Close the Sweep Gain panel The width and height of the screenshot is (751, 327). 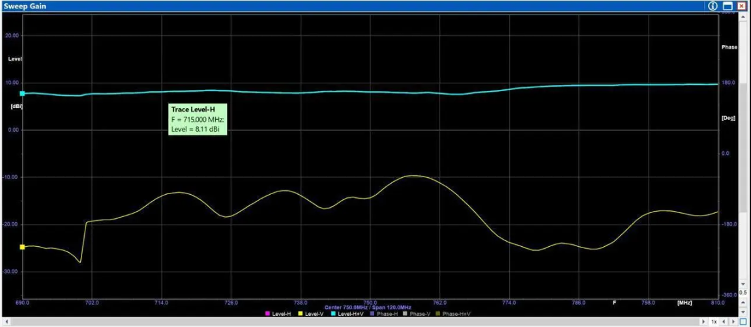(741, 6)
